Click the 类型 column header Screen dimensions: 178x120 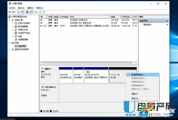(56, 17)
